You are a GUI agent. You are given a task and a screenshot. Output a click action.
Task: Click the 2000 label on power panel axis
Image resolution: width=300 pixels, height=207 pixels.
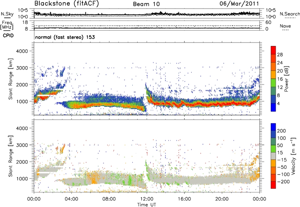[x=22, y=84]
